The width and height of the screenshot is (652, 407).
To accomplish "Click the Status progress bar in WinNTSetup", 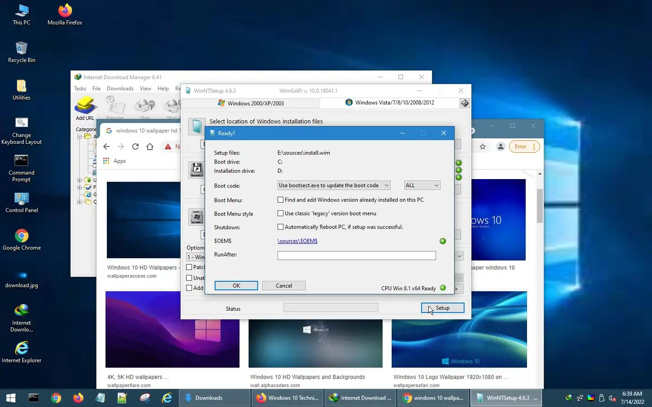I will pyautogui.click(x=331, y=308).
